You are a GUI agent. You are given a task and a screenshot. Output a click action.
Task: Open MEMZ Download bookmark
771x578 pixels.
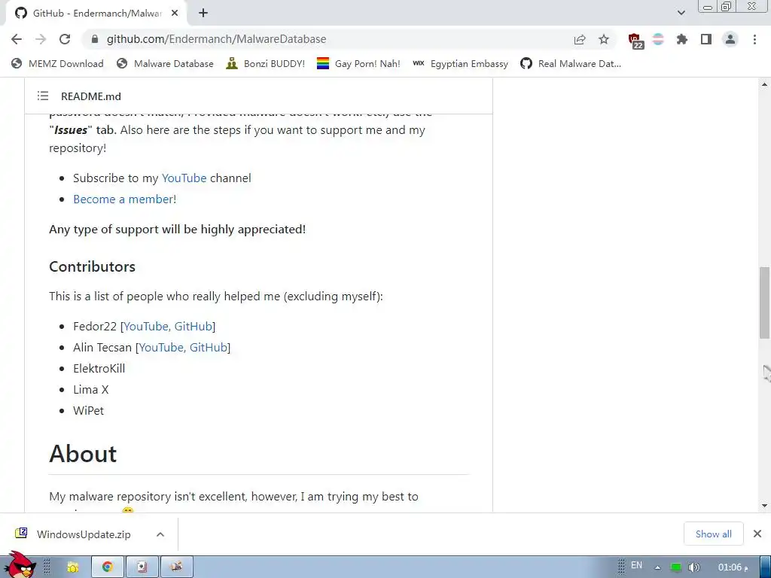click(x=57, y=63)
